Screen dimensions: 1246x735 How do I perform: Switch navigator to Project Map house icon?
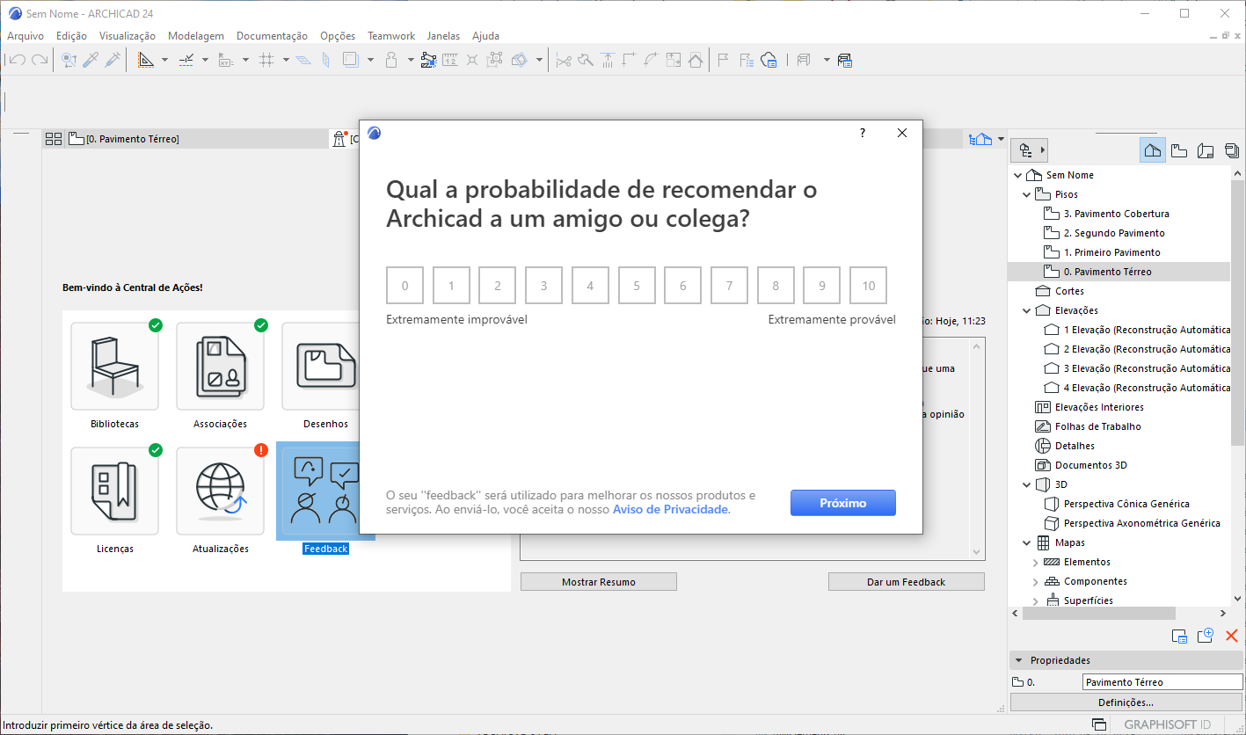(x=1153, y=150)
